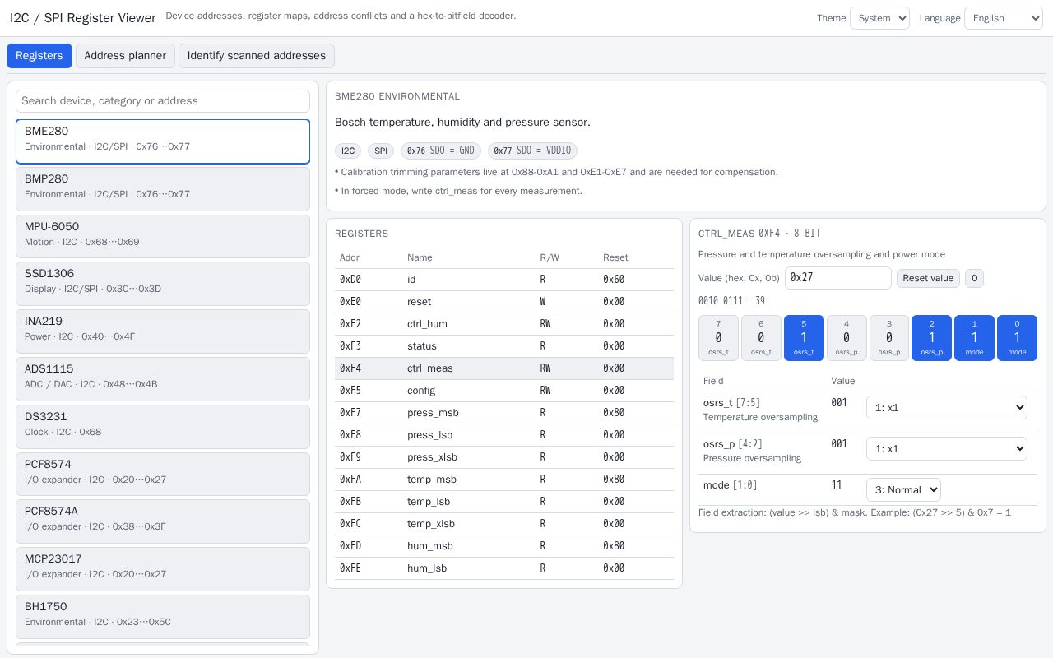Open the mode field dropdown

[x=903, y=489]
